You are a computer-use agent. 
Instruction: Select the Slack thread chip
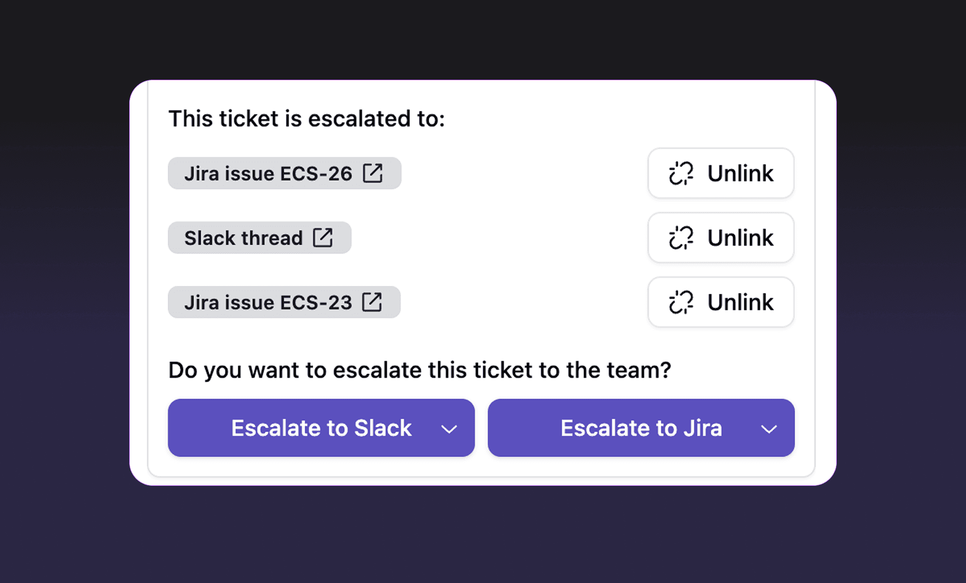tap(258, 238)
